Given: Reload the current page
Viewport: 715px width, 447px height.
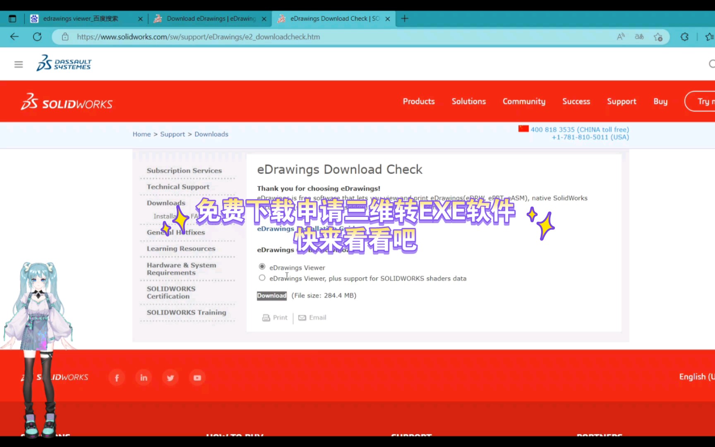Looking at the screenshot, I should pyautogui.click(x=37, y=37).
